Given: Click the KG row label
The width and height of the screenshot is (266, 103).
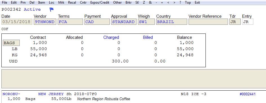Looking at the screenshot, I should tap(15, 55).
